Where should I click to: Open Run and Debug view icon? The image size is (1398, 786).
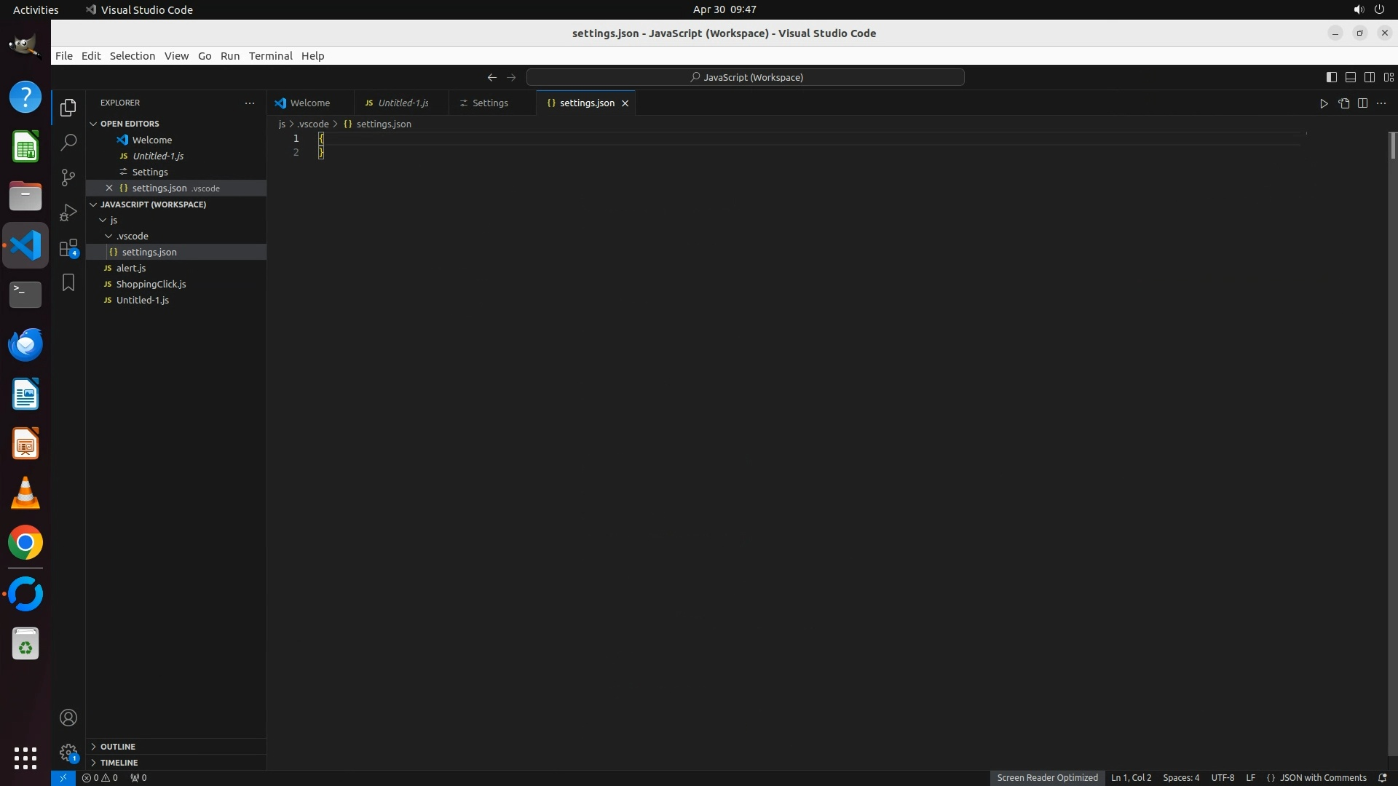click(68, 213)
